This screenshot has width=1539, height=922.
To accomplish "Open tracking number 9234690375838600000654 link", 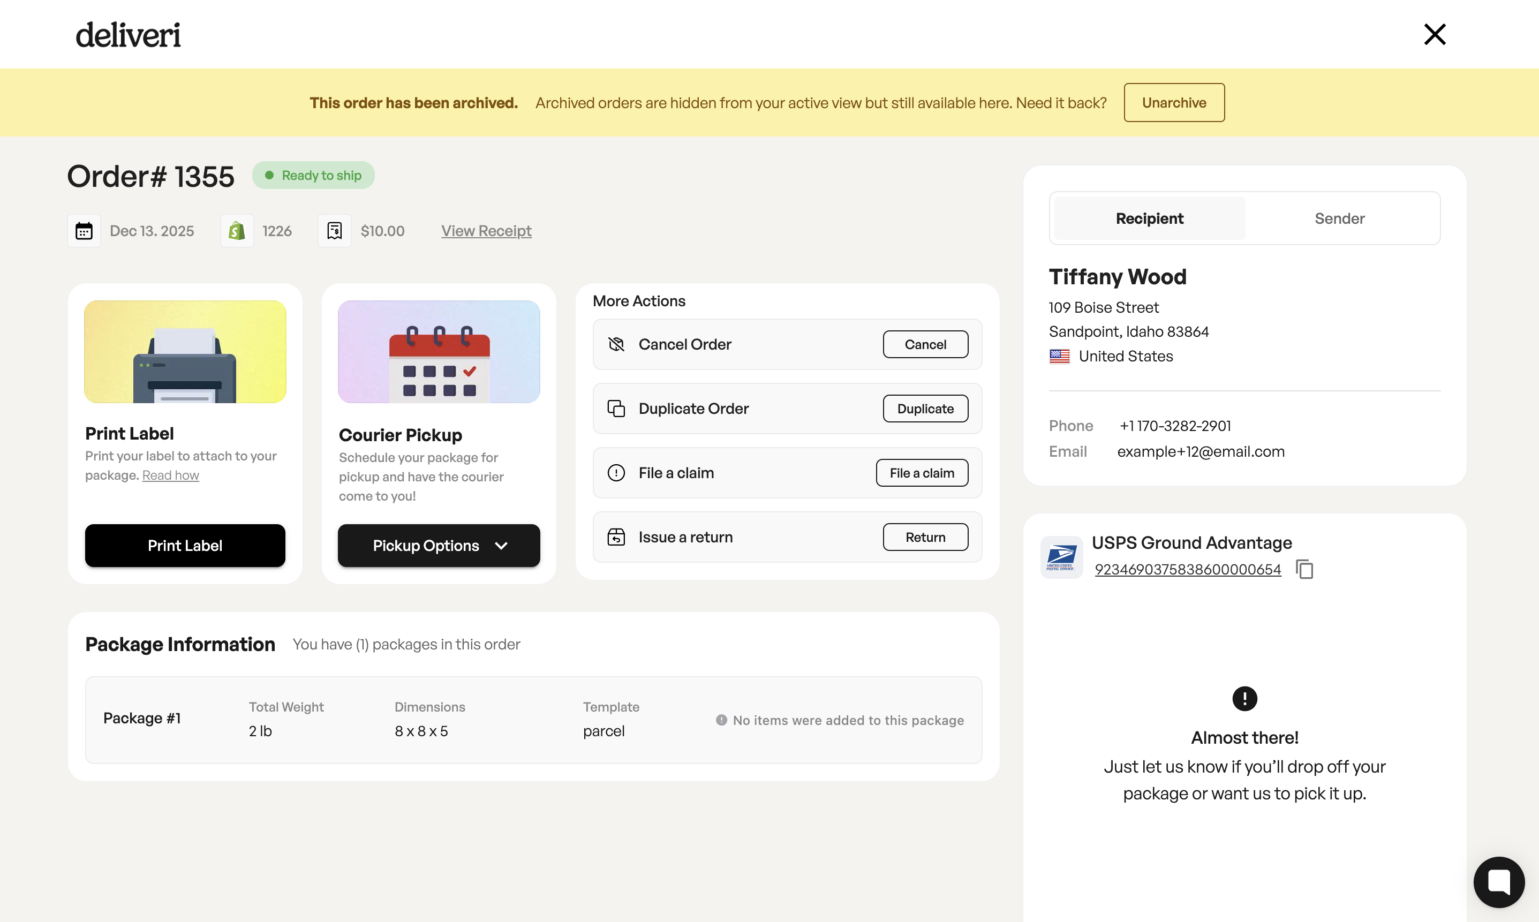I will click(x=1187, y=570).
